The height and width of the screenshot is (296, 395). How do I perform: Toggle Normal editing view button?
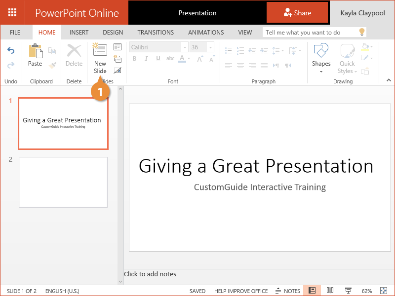pyautogui.click(x=312, y=291)
